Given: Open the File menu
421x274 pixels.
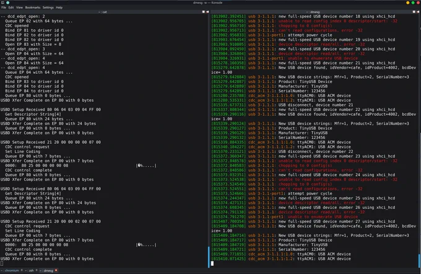Looking at the screenshot, I should click(4, 7).
